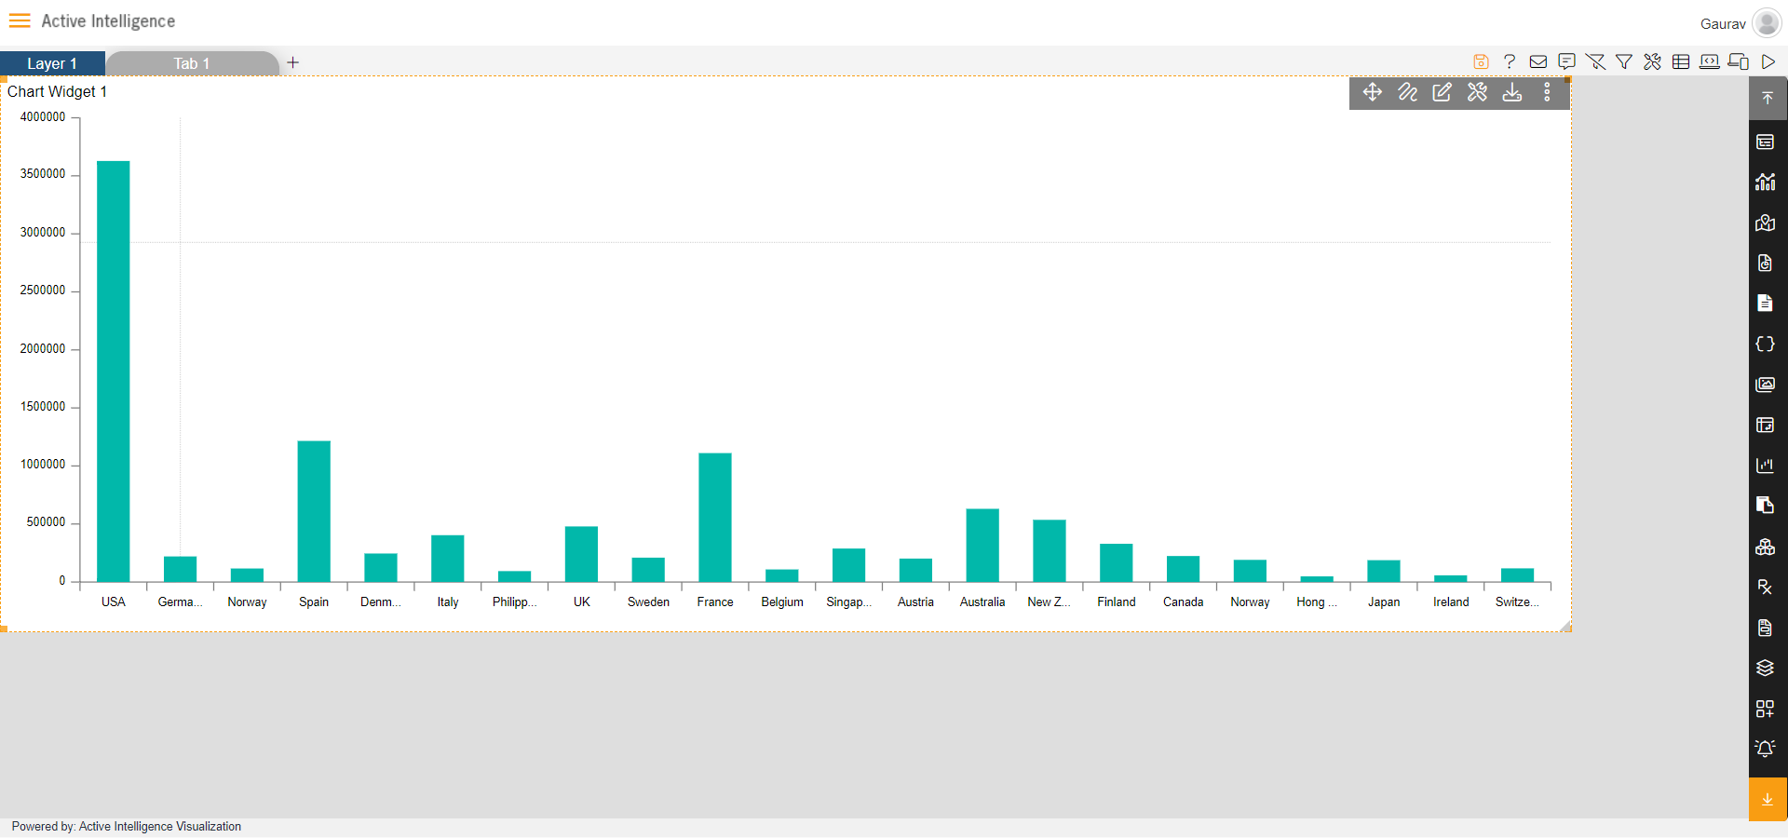The image size is (1788, 838).
Task: Open dashboard settings tools icon in top toolbar
Action: [x=1653, y=61]
